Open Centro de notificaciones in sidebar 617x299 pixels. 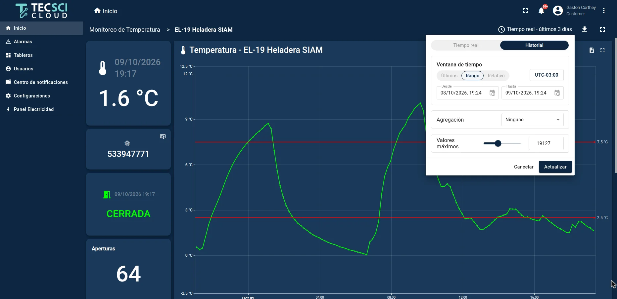tap(41, 82)
